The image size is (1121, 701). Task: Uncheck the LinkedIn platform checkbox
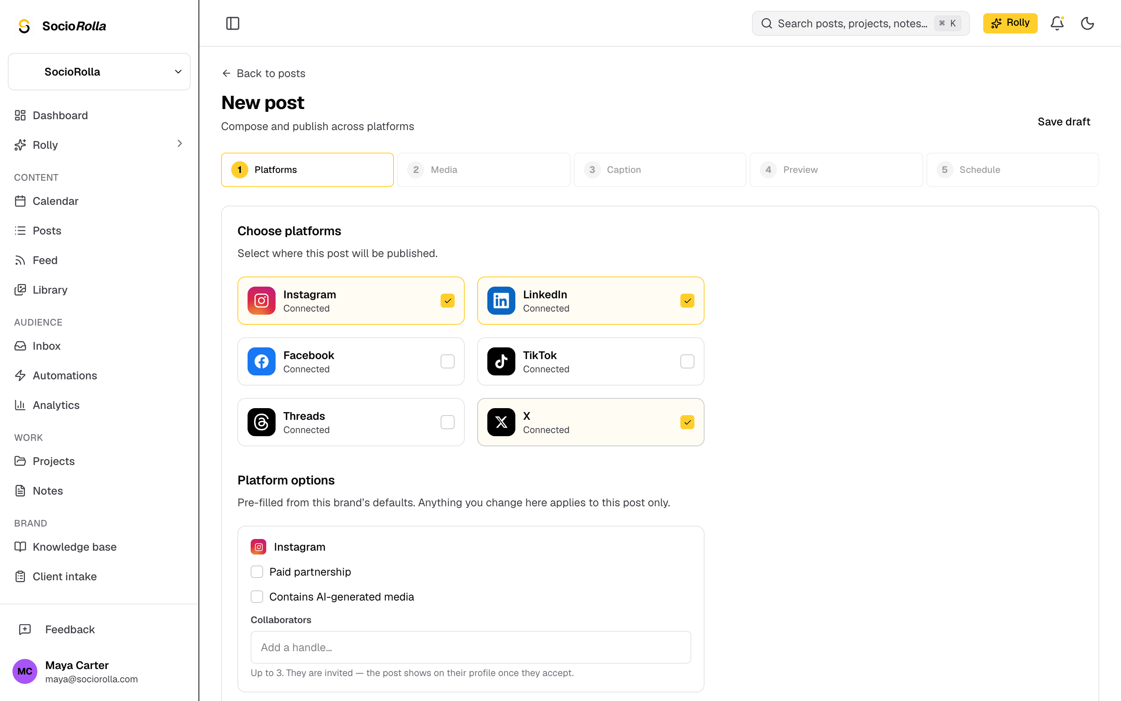point(687,301)
